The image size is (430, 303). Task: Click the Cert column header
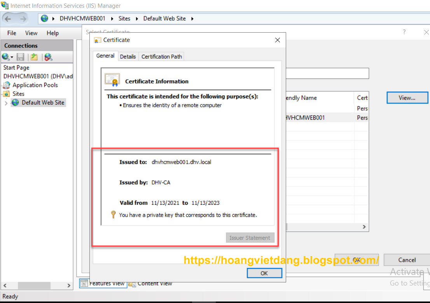tap(362, 98)
